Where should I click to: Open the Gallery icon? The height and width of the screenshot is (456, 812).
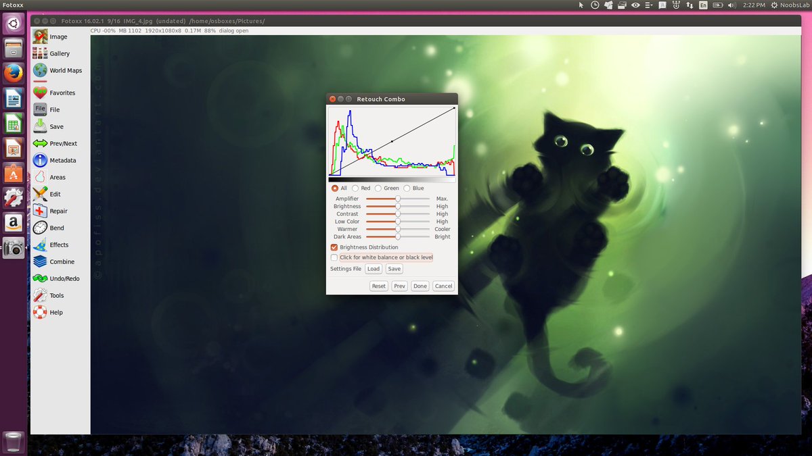40,53
